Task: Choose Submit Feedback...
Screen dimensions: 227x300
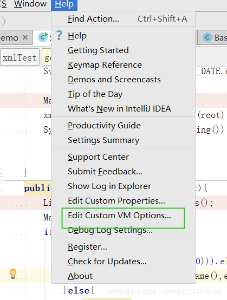Action: click(124, 172)
